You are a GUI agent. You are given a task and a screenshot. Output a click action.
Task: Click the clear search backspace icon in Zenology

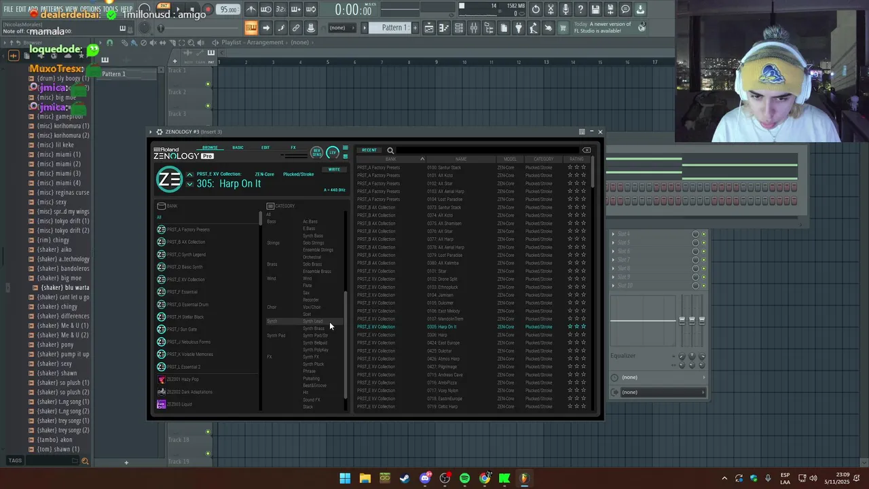587,150
